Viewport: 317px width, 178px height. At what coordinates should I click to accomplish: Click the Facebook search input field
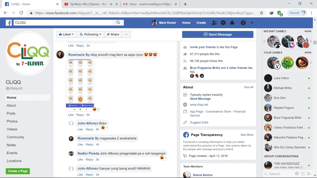[63, 23]
